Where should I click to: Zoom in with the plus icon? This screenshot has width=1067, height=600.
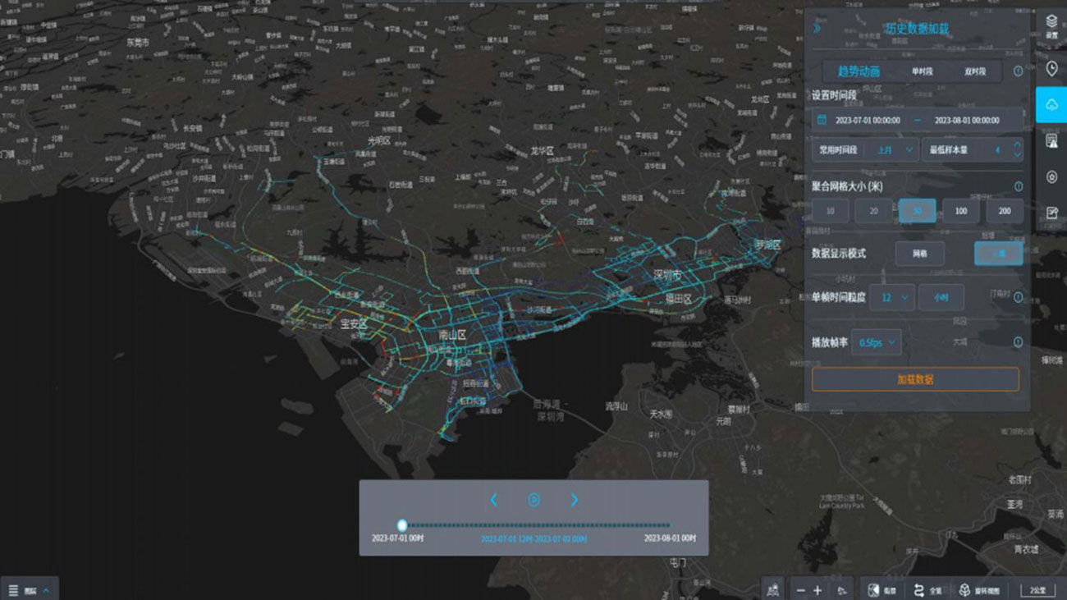[x=817, y=590]
